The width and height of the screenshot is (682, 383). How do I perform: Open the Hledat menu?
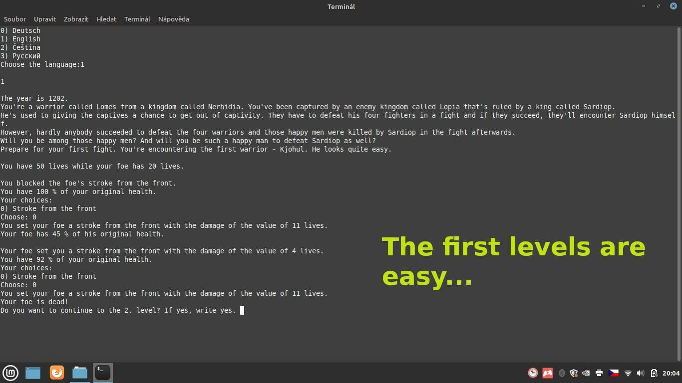pyautogui.click(x=106, y=19)
